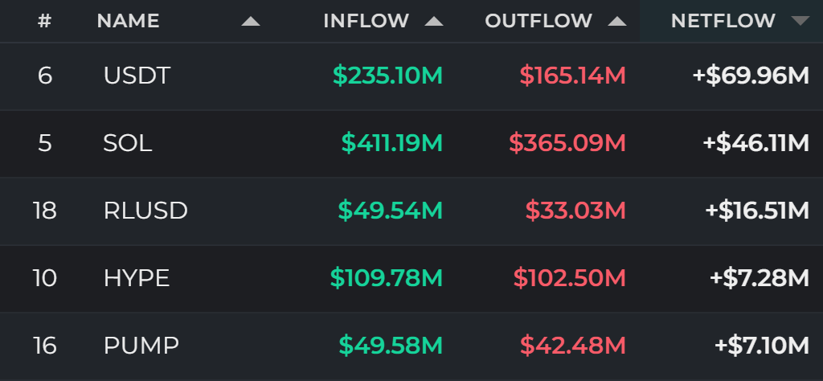Viewport: 823px width, 381px height.
Task: Click the INFLOW sort arrow icon
Action: click(433, 22)
